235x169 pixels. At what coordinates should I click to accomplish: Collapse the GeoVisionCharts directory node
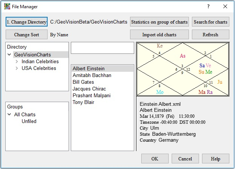click(x=9, y=55)
